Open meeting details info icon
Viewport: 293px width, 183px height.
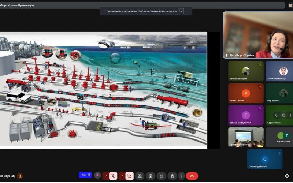point(287,176)
